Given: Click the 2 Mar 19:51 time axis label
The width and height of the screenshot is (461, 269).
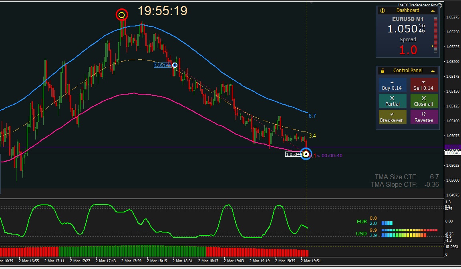Looking at the screenshot, I should [x=311, y=261].
